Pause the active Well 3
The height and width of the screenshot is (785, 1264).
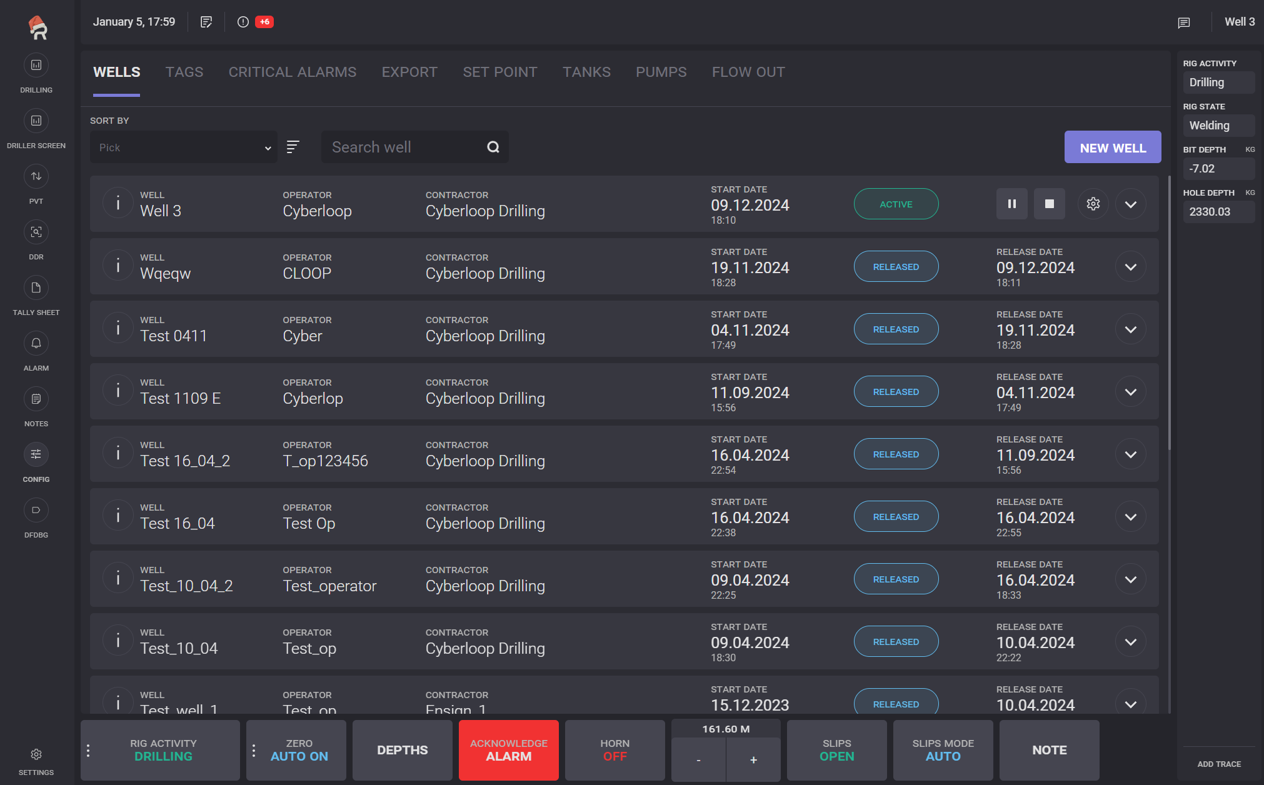tap(1011, 204)
